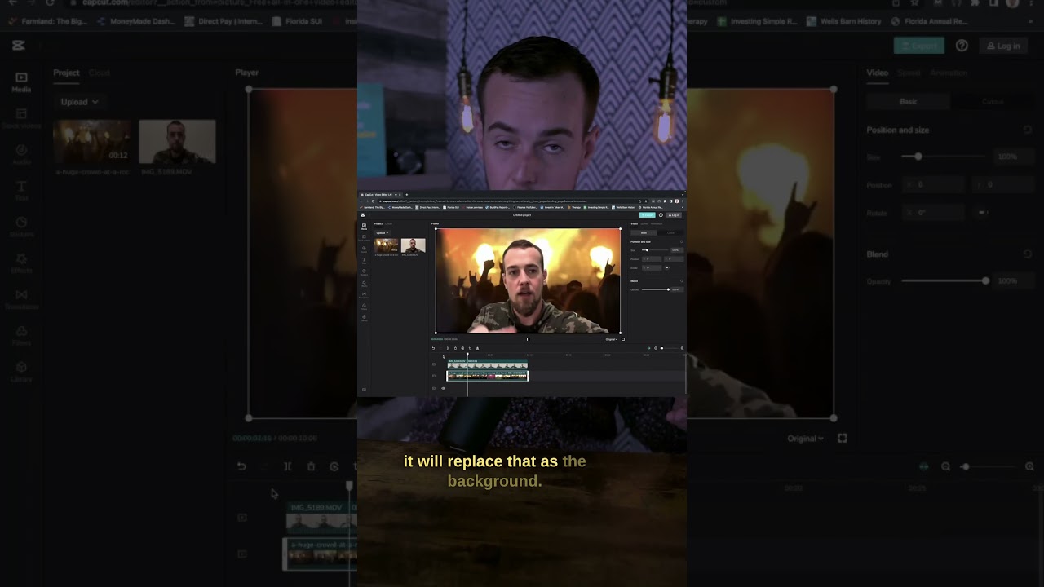Enter fullscreen preview in dimmed editor player
The height and width of the screenshot is (587, 1044).
pyautogui.click(x=842, y=438)
